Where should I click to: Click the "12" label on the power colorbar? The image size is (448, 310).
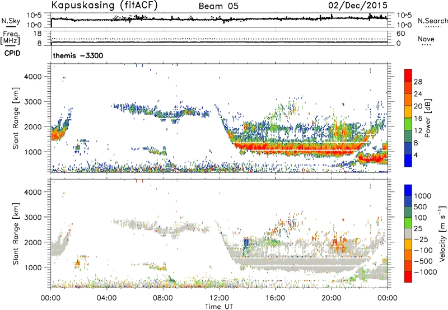(x=418, y=131)
